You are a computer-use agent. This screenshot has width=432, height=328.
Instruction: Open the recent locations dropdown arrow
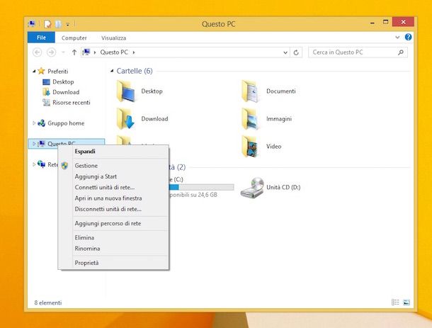pyautogui.click(x=63, y=52)
